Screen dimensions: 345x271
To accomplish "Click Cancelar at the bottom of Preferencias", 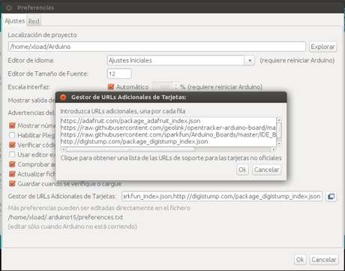I will (324, 260).
